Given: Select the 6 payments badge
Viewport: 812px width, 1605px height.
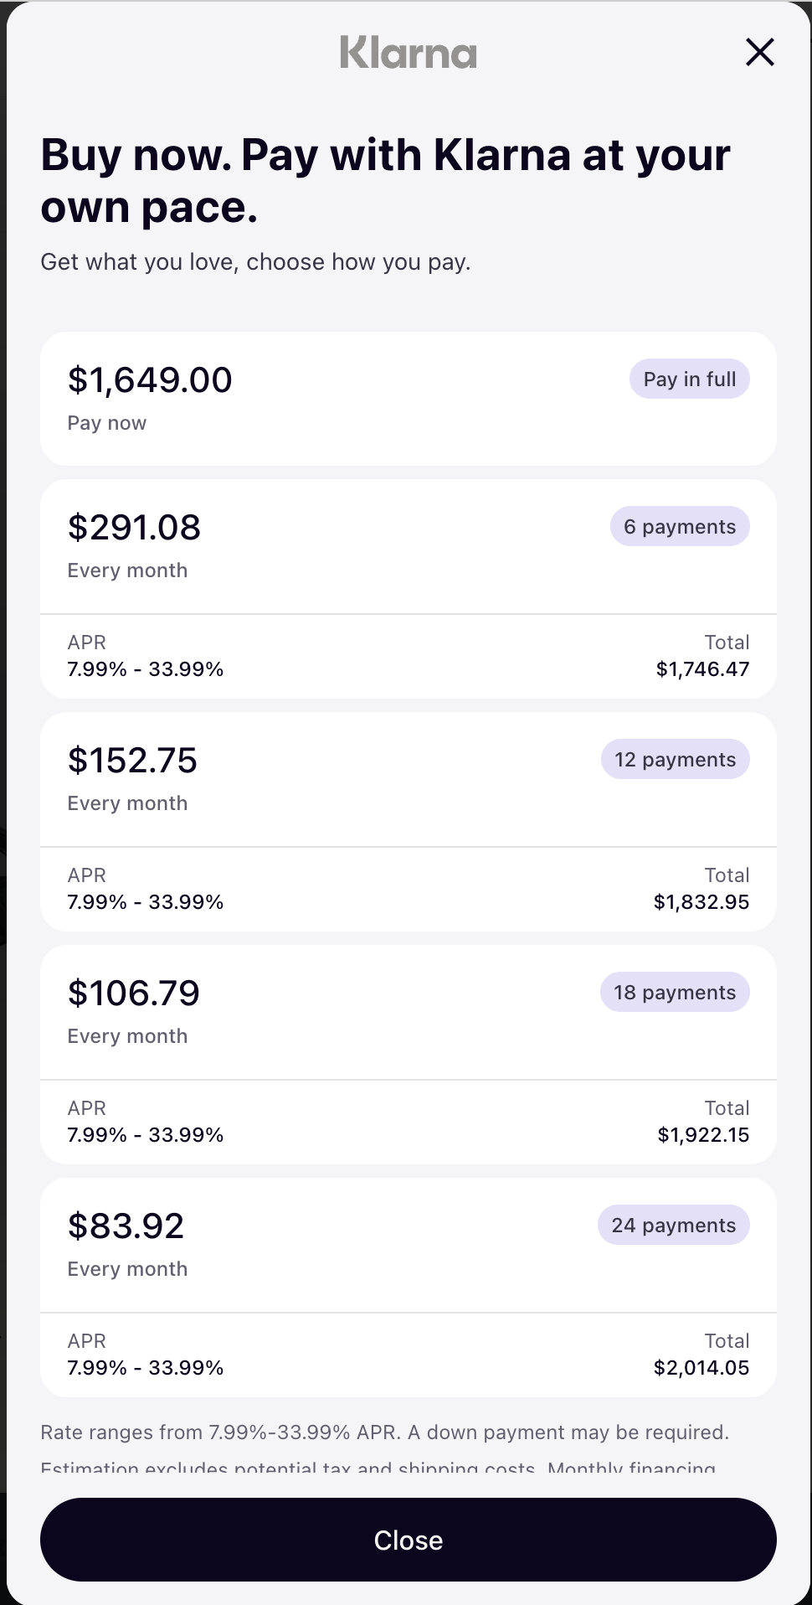Looking at the screenshot, I should [679, 527].
